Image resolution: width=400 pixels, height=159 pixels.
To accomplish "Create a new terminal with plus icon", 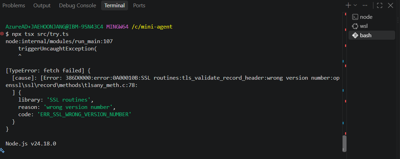I will pos(348,5).
